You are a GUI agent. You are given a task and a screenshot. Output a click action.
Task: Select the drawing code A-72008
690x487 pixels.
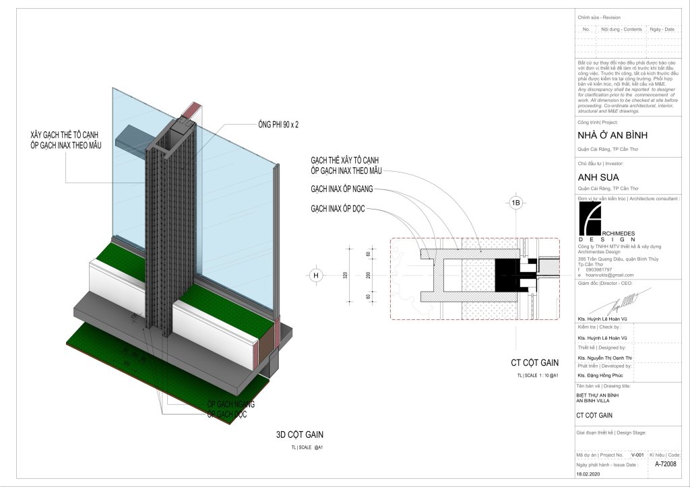pyautogui.click(x=666, y=463)
